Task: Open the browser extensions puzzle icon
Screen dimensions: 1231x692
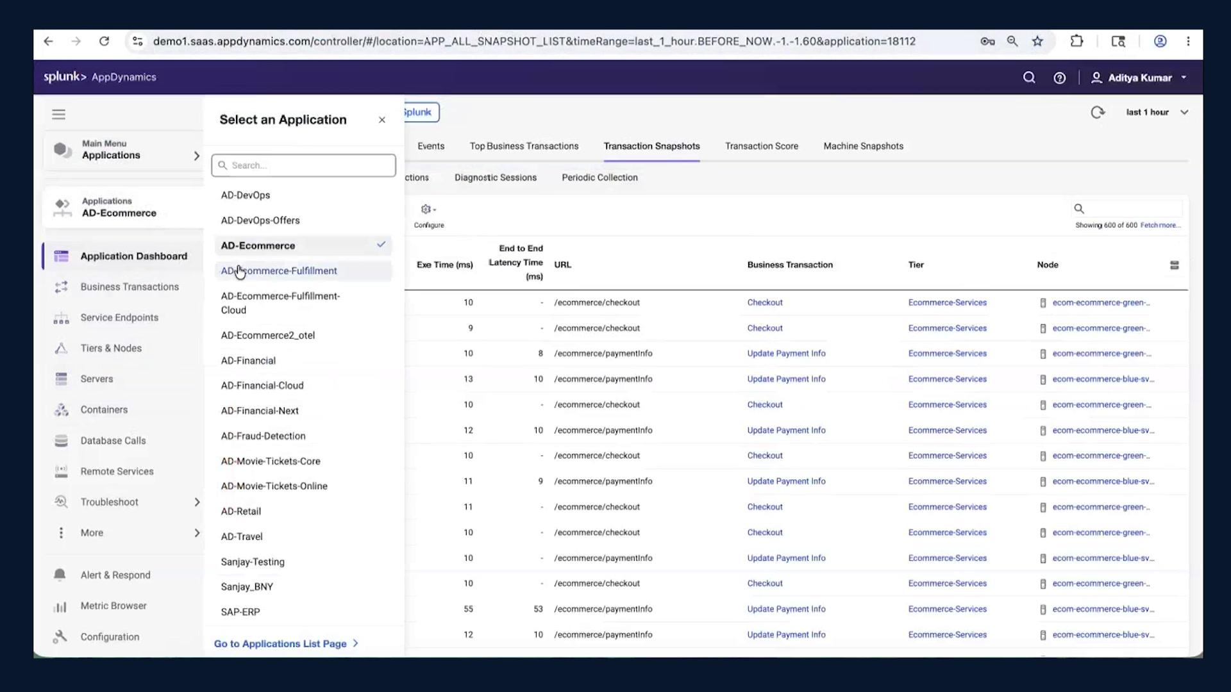Action: tap(1076, 41)
